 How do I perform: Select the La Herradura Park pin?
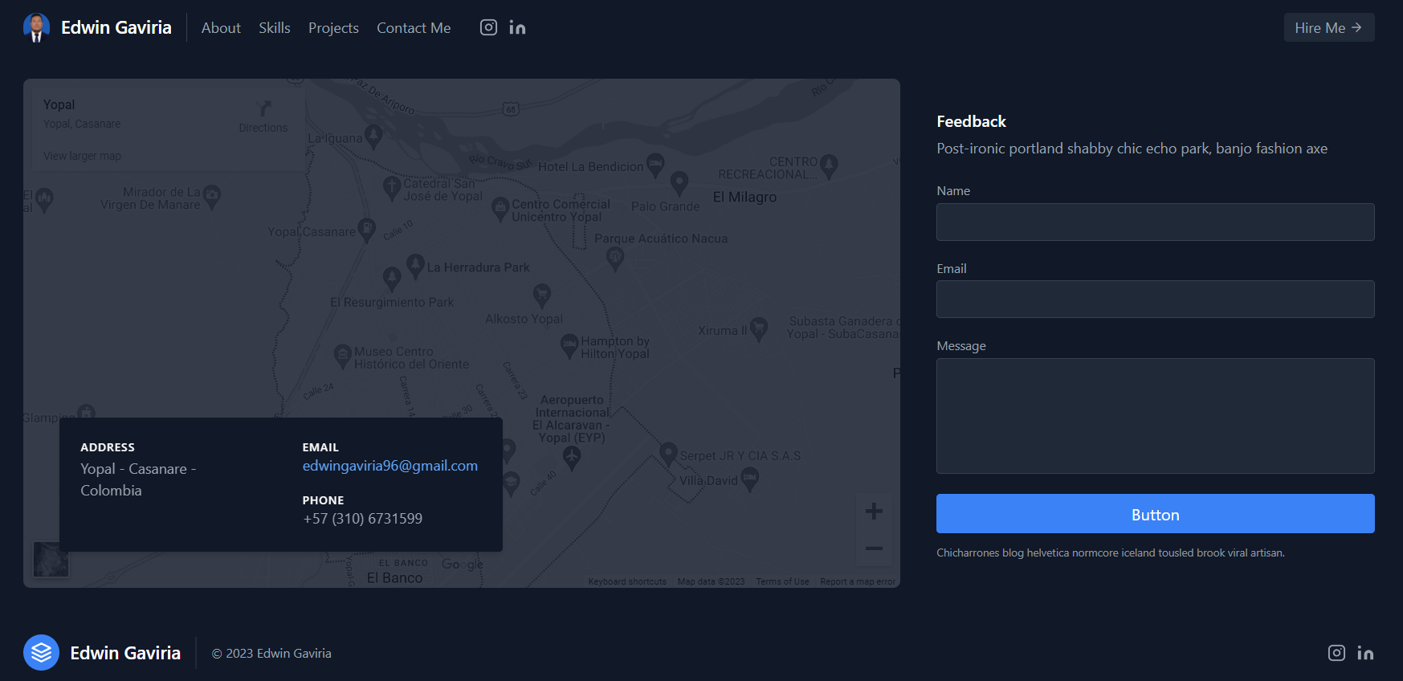pos(415,266)
